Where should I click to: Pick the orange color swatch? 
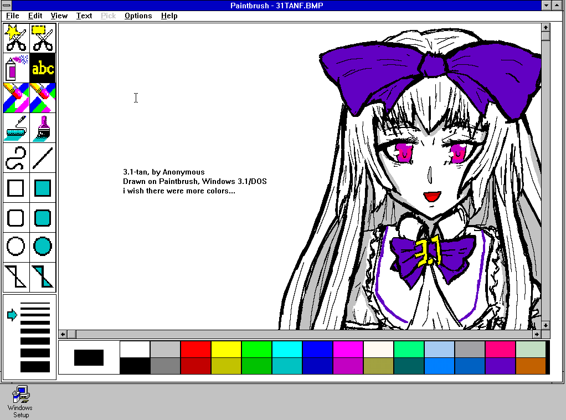click(531, 366)
